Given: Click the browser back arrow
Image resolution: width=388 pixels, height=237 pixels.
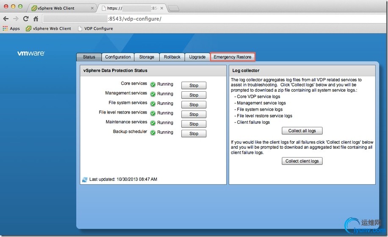Looking at the screenshot, I should pyautogui.click(x=6, y=19).
